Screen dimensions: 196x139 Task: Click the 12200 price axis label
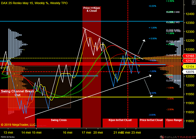190,49
